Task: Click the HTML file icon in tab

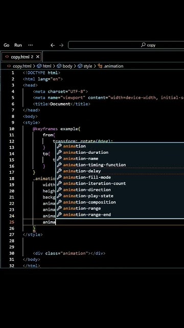Action: click(7, 57)
